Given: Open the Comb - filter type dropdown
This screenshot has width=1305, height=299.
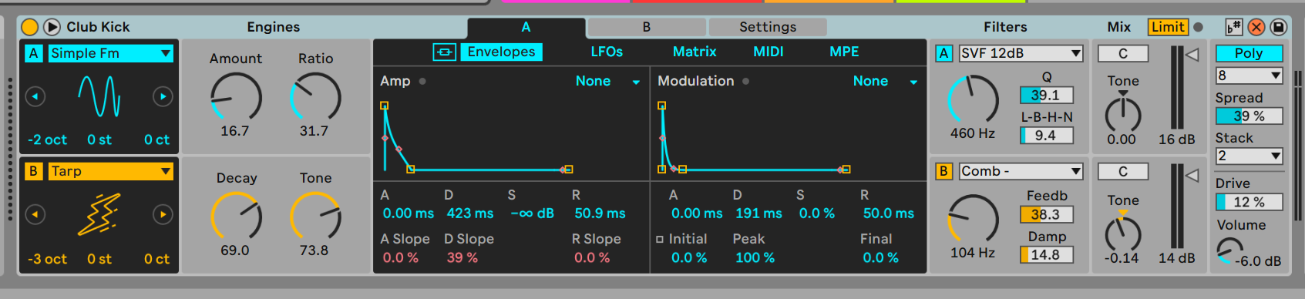Looking at the screenshot, I should 1021,171.
